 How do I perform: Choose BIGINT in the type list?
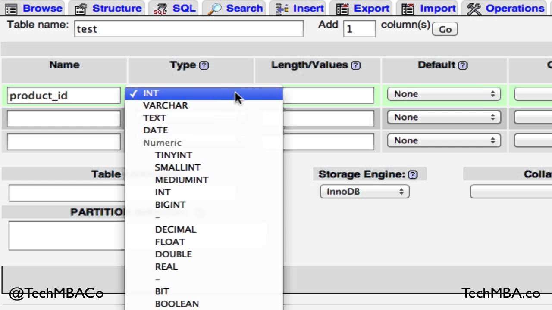pos(170,205)
